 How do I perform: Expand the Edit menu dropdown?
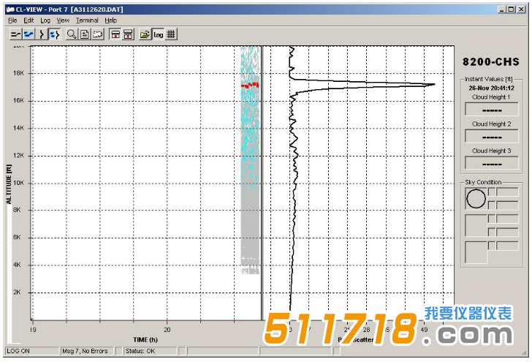coord(28,20)
